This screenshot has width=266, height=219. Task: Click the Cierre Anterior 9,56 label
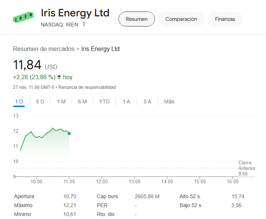click(247, 168)
